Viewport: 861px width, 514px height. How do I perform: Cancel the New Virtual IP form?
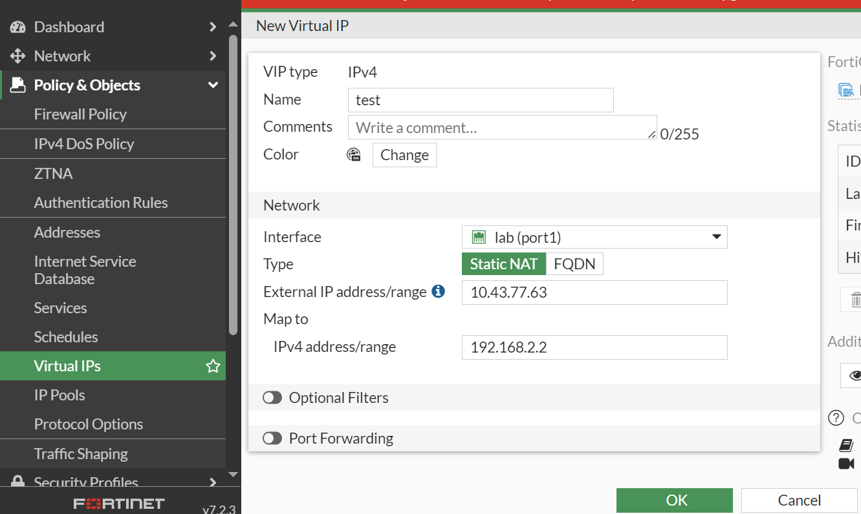point(800,500)
